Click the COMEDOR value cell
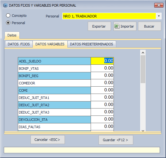Image resolution: width=166 pixels, height=158 pixels. coord(102,83)
